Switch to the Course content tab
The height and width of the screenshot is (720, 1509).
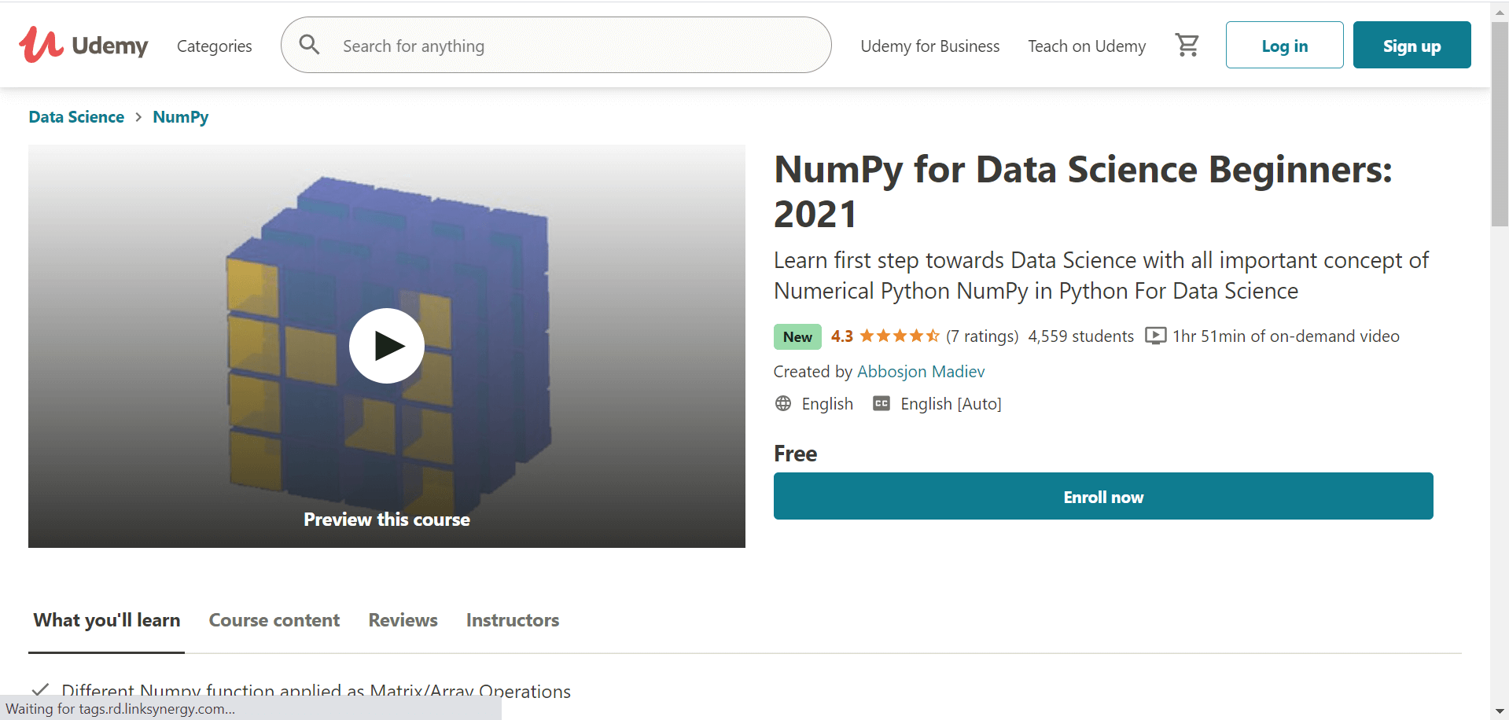pos(274,620)
